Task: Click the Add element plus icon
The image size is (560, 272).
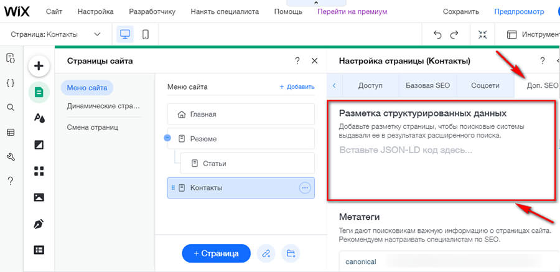Action: click(39, 65)
